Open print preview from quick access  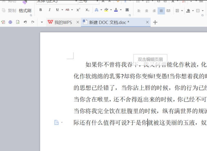click(x=18, y=22)
